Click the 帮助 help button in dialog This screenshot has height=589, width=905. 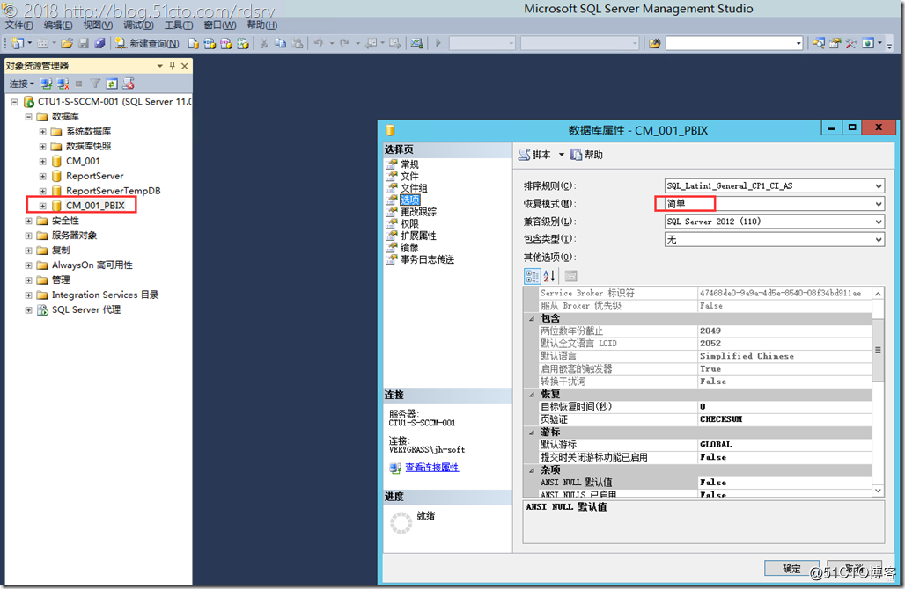pyautogui.click(x=586, y=155)
